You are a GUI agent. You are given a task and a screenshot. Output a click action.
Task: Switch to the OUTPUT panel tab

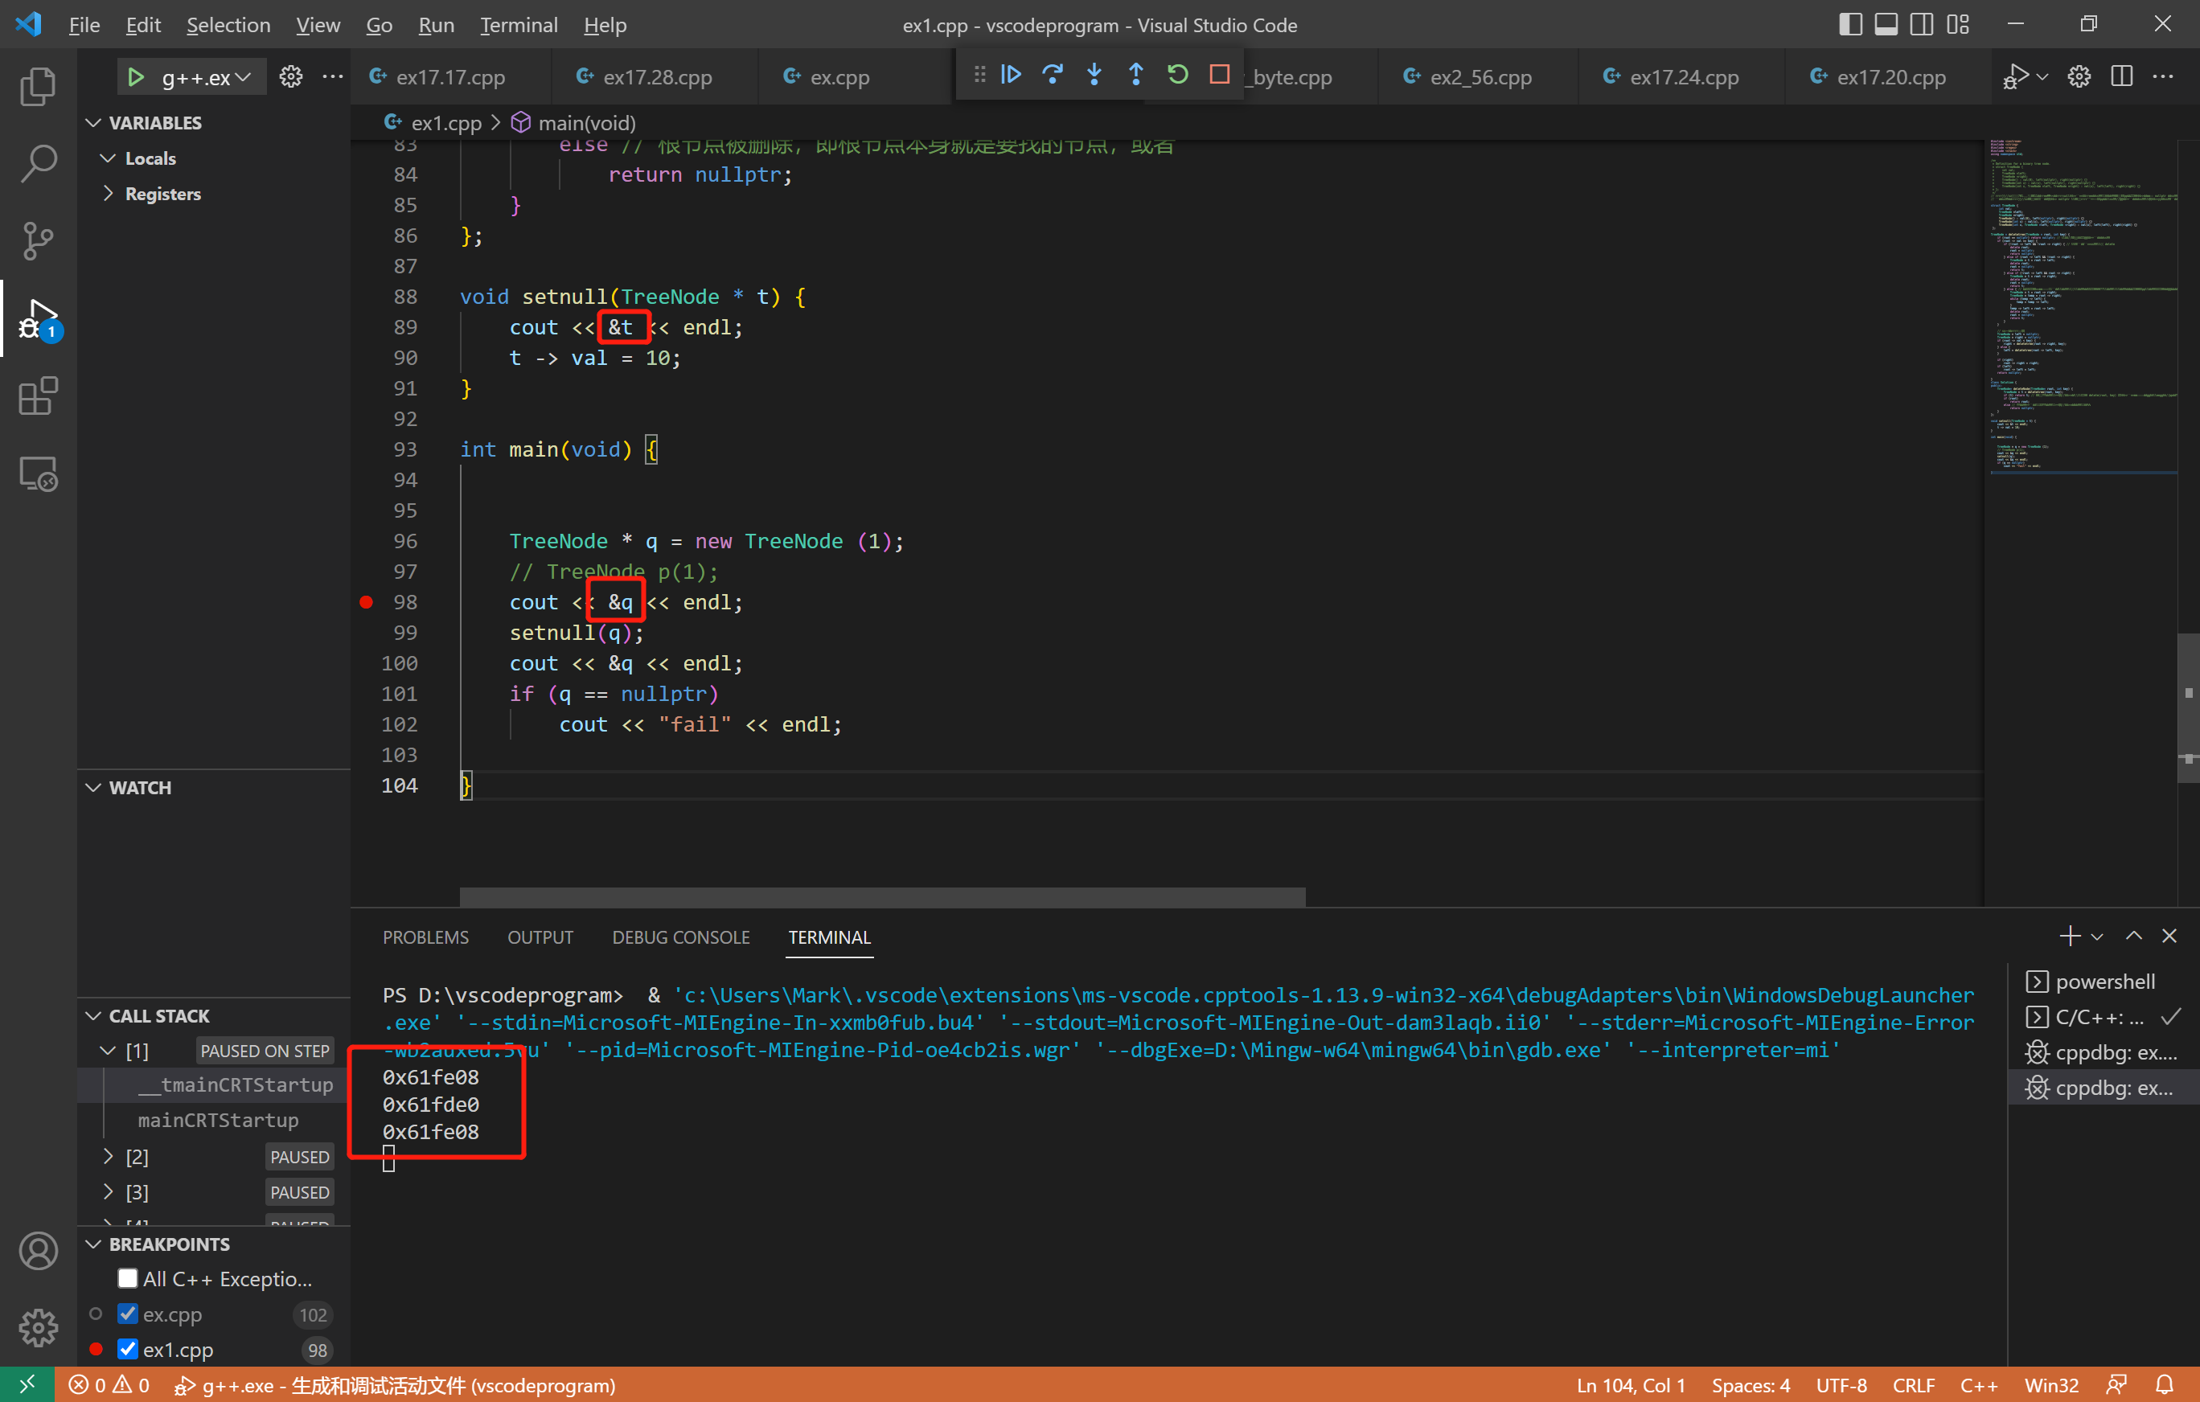coord(540,937)
